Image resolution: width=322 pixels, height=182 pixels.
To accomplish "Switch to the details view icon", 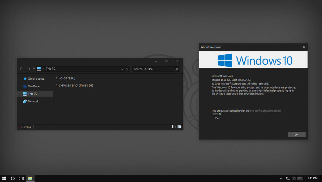I will (x=174, y=127).
